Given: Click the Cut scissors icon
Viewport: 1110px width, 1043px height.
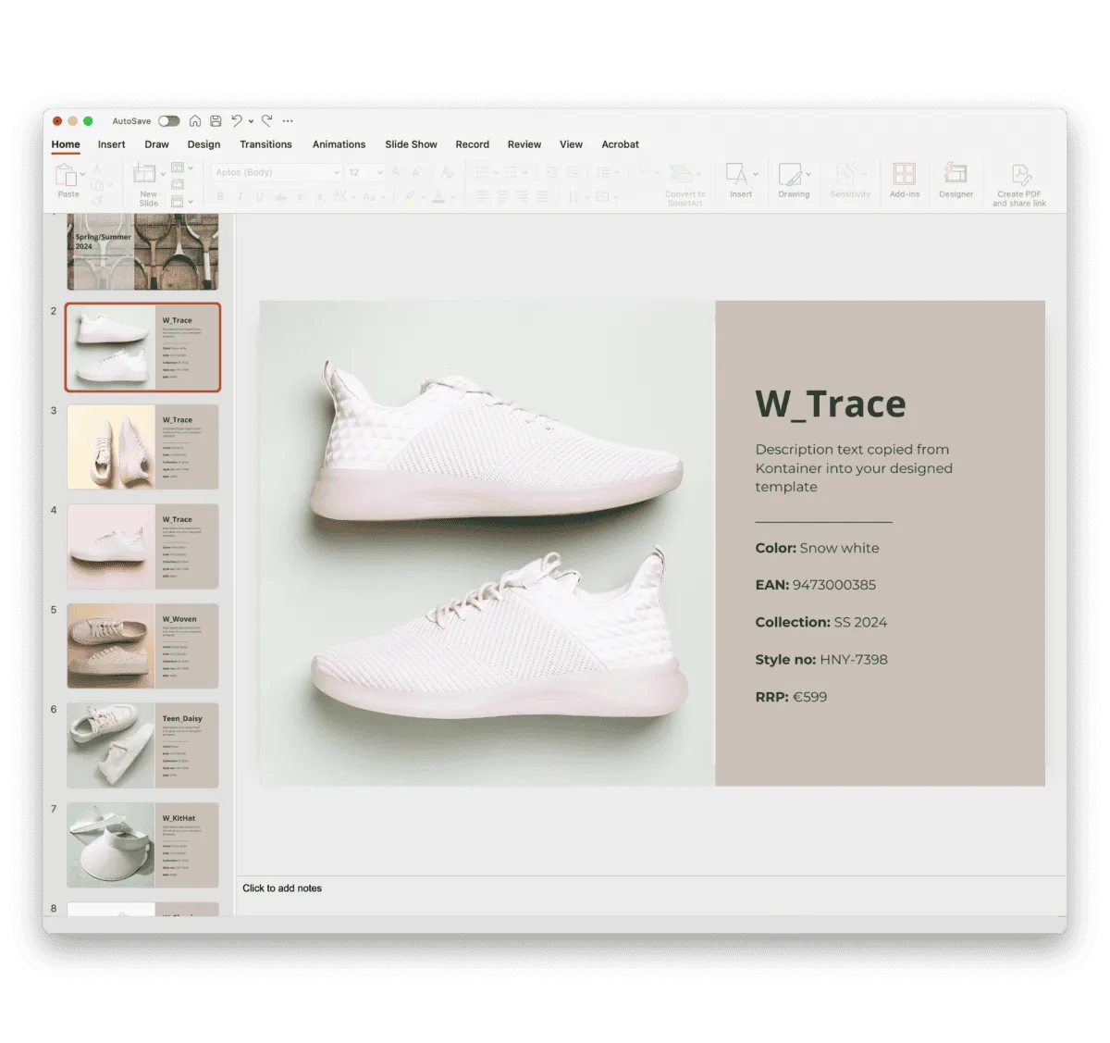Looking at the screenshot, I should click(98, 169).
